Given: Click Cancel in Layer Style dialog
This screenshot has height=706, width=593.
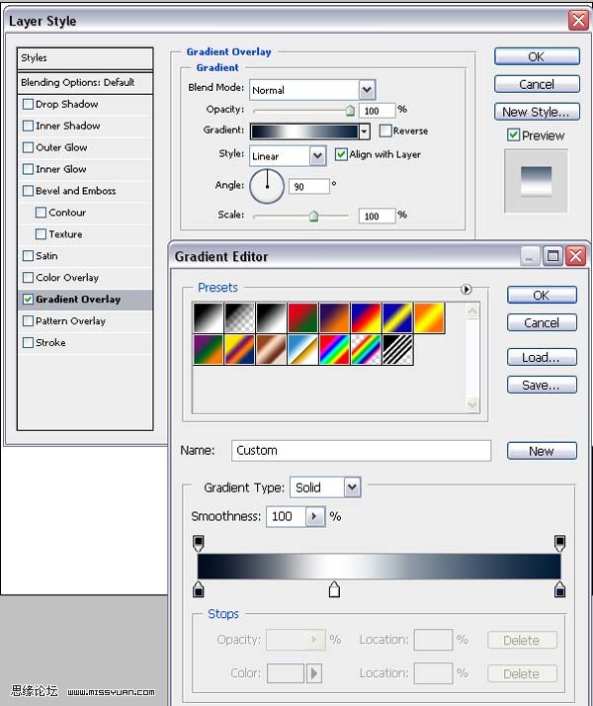Looking at the screenshot, I should [x=537, y=84].
